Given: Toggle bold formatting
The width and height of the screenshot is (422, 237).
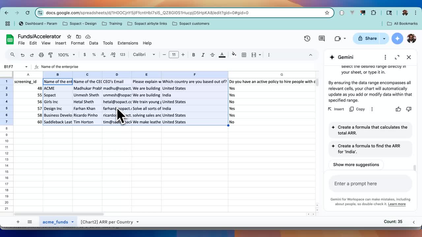Looking at the screenshot, I should [x=194, y=55].
